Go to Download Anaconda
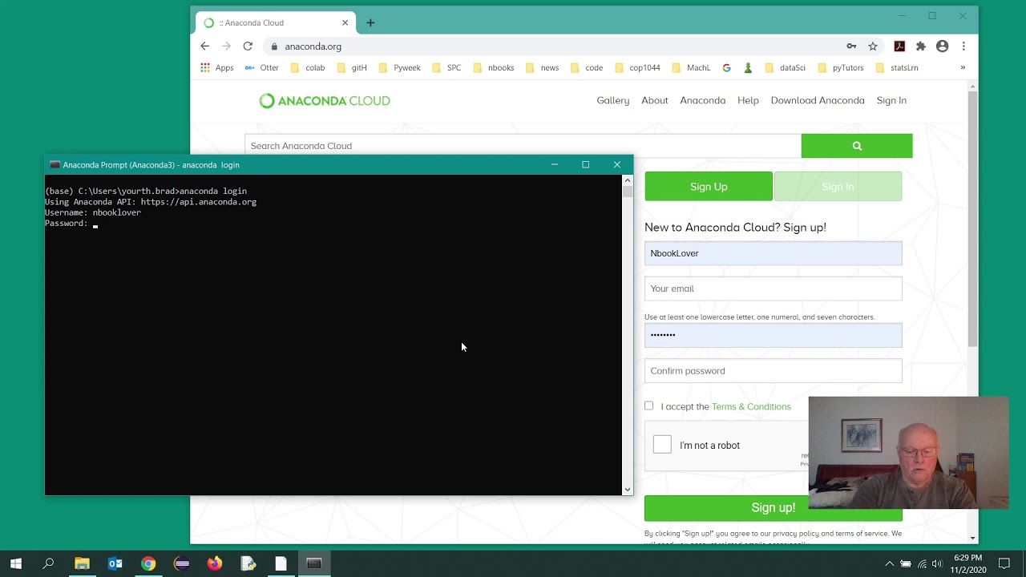Viewport: 1026px width, 577px height. pyautogui.click(x=818, y=101)
